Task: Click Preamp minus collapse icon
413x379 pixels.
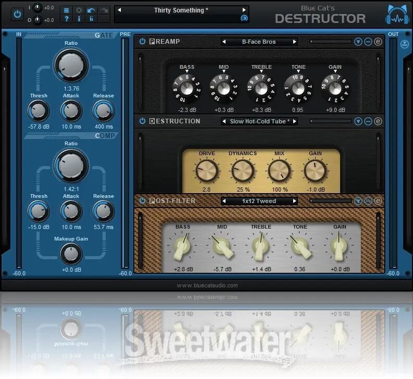Action: (x=368, y=42)
